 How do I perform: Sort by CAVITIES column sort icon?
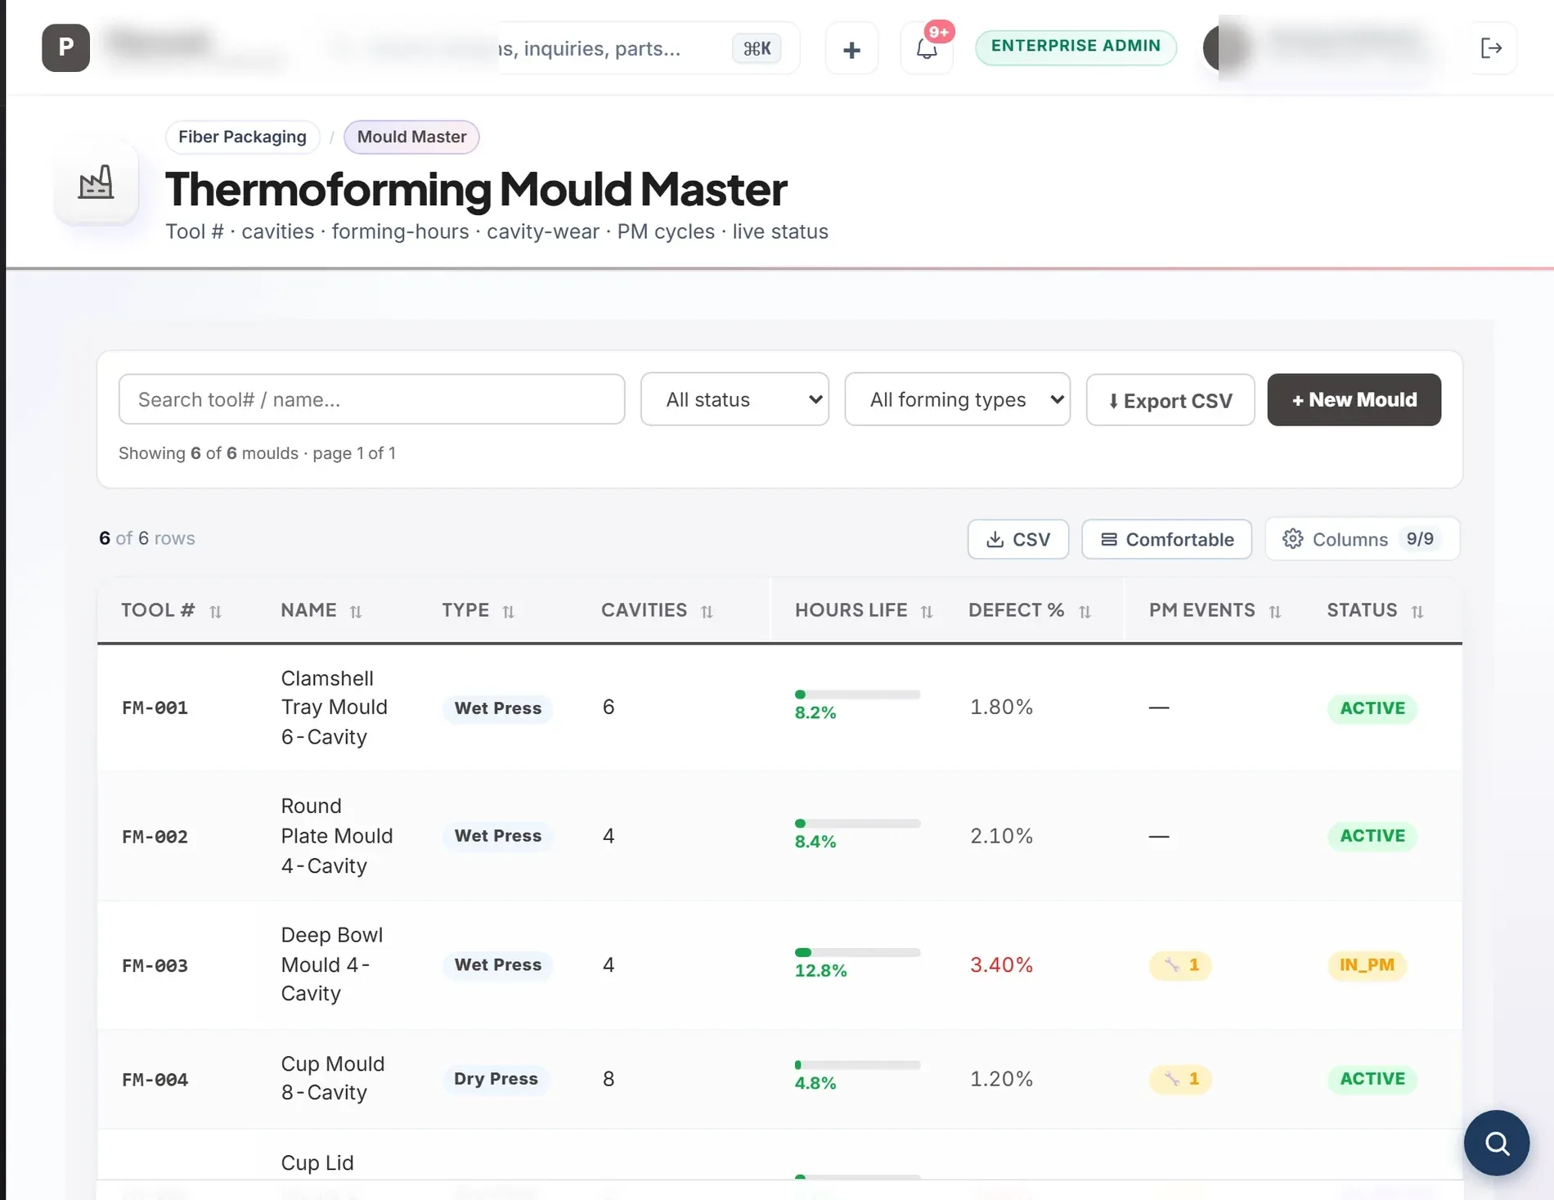click(x=707, y=611)
